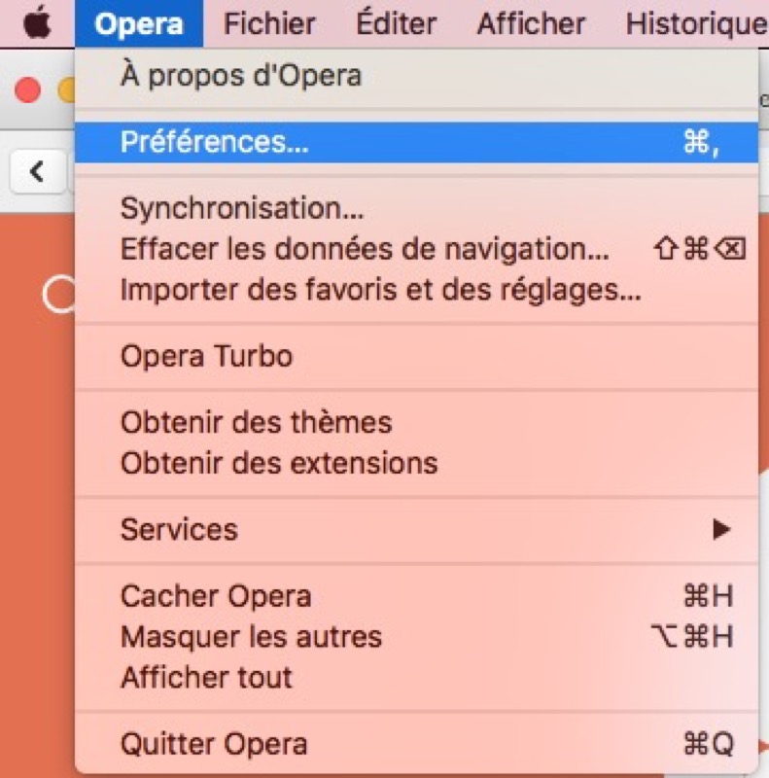769x778 pixels.
Task: Expand the Services submenu
Action: coord(179,529)
